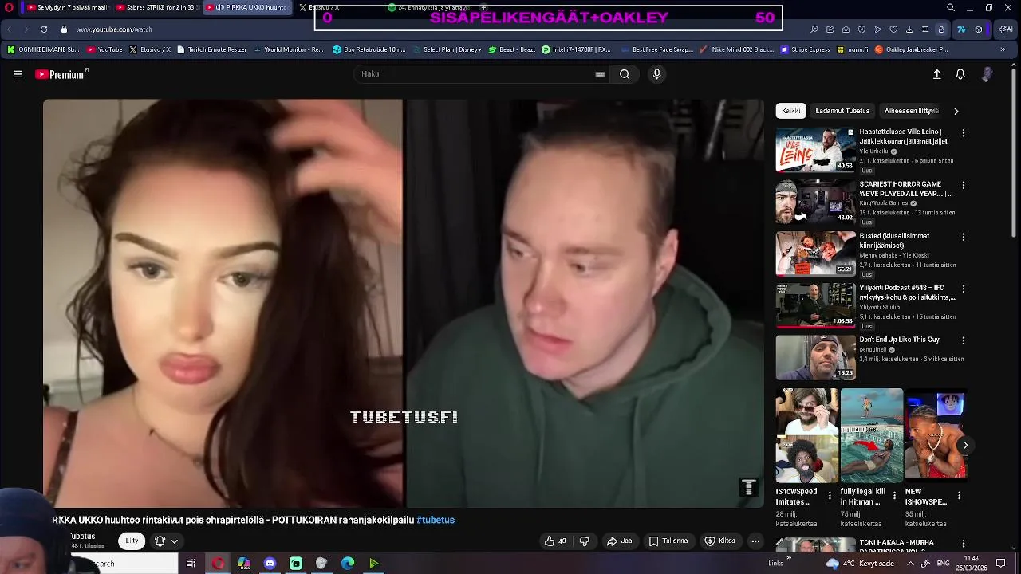
Task: Switch to the Etusivu / X tab
Action: pyautogui.click(x=319, y=7)
